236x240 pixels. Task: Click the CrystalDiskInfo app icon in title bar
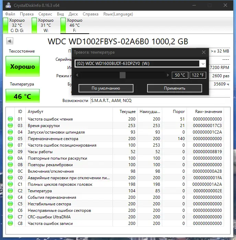click(x=8, y=5)
